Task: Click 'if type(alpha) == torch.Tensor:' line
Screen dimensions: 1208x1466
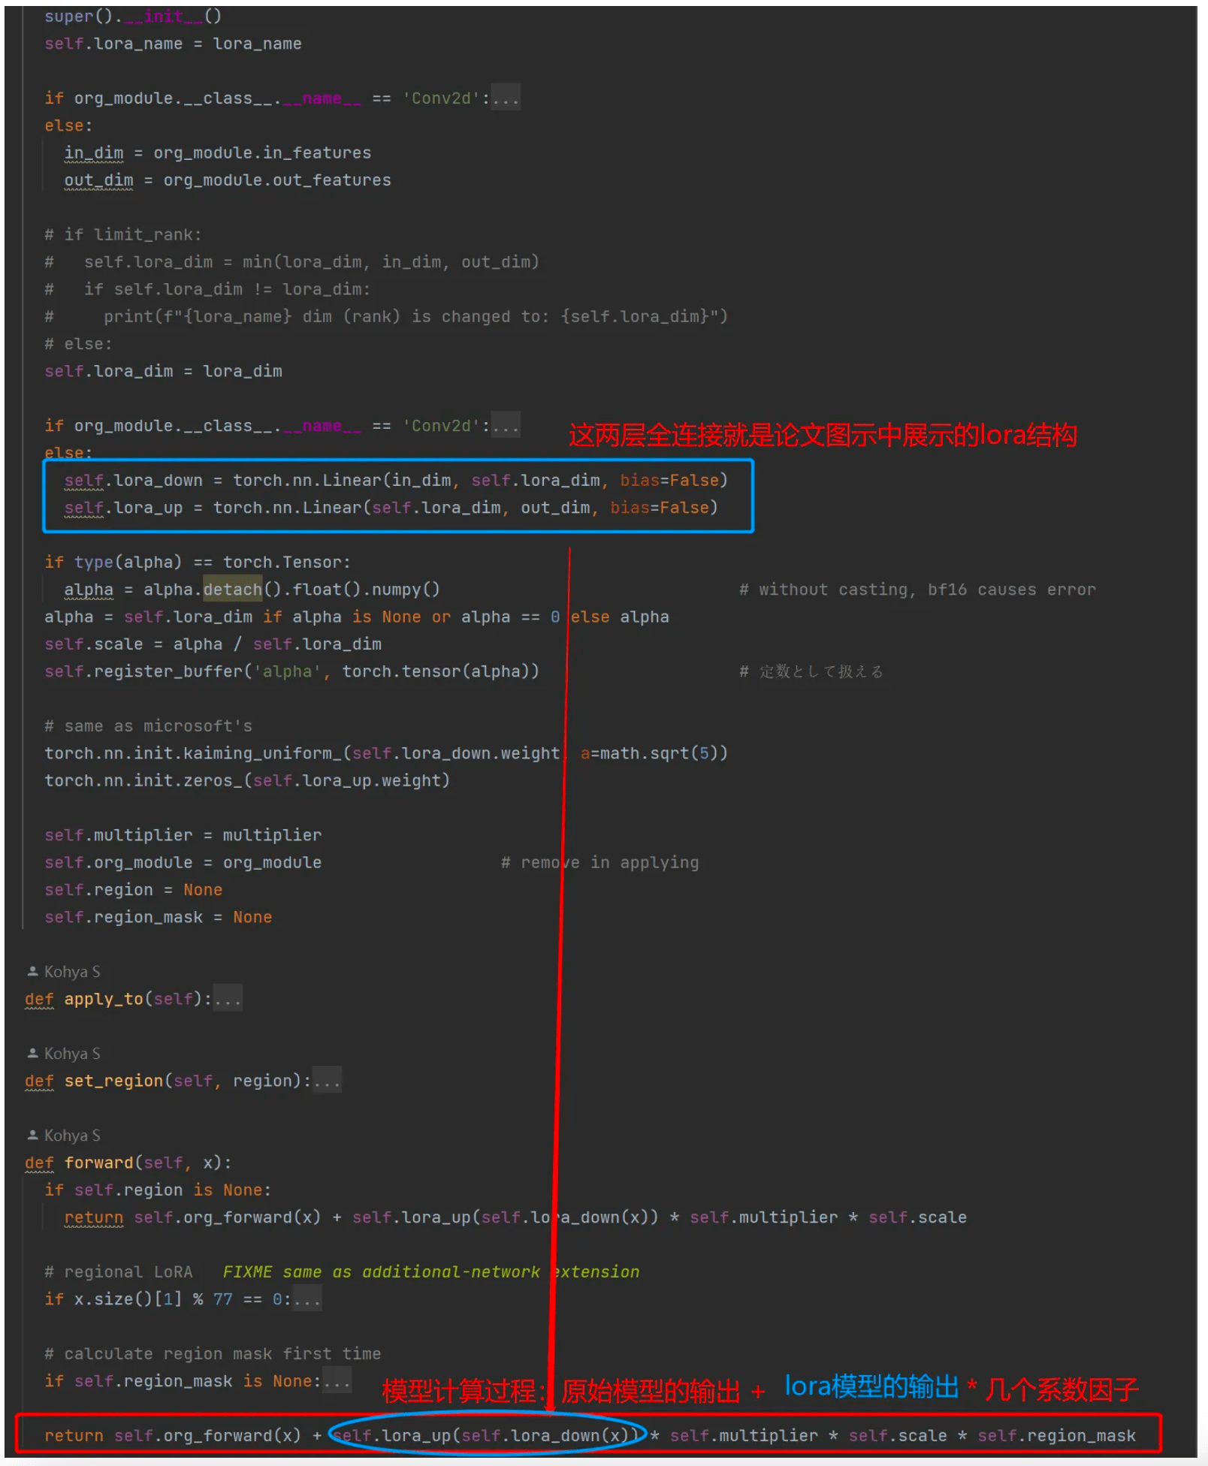Action: pos(198,563)
